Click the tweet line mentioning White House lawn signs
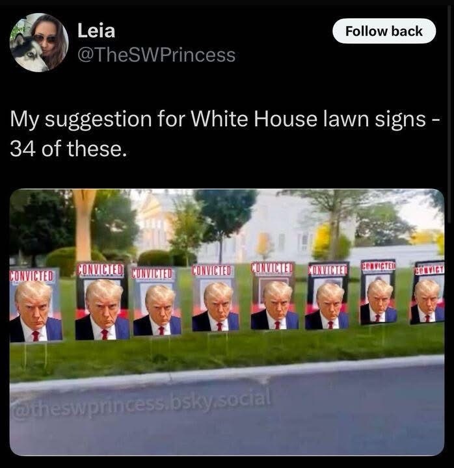Image resolution: width=454 pixels, height=468 pixels. [224, 119]
